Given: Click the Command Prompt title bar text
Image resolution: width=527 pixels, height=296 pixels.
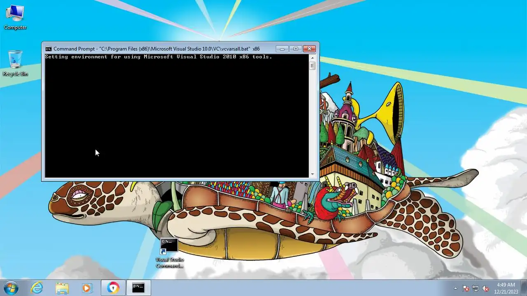Looking at the screenshot, I should (x=156, y=49).
